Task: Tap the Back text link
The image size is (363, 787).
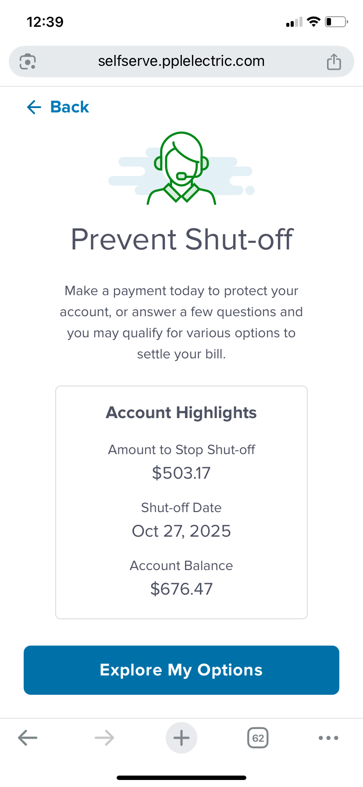Action: [x=70, y=107]
